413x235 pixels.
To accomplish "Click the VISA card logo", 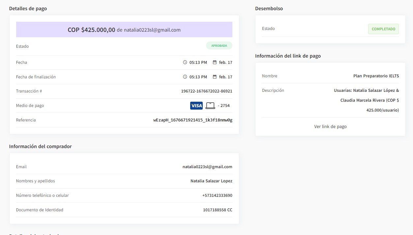I will (196, 106).
